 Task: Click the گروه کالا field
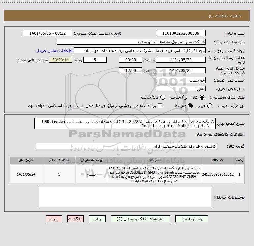pos(126,146)
